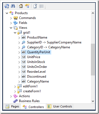Select the UnitPrice field label
The width and height of the screenshot is (99, 114).
click(x=34, y=57)
